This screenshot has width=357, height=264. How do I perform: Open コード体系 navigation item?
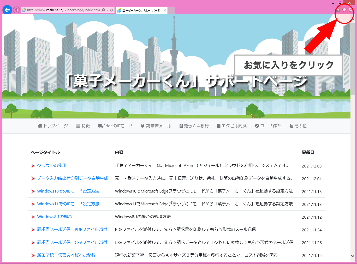click(268, 126)
